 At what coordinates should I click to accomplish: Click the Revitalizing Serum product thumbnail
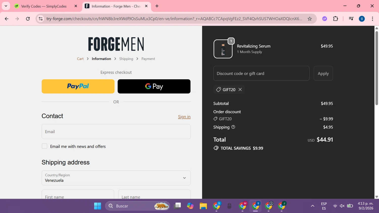tap(223, 49)
